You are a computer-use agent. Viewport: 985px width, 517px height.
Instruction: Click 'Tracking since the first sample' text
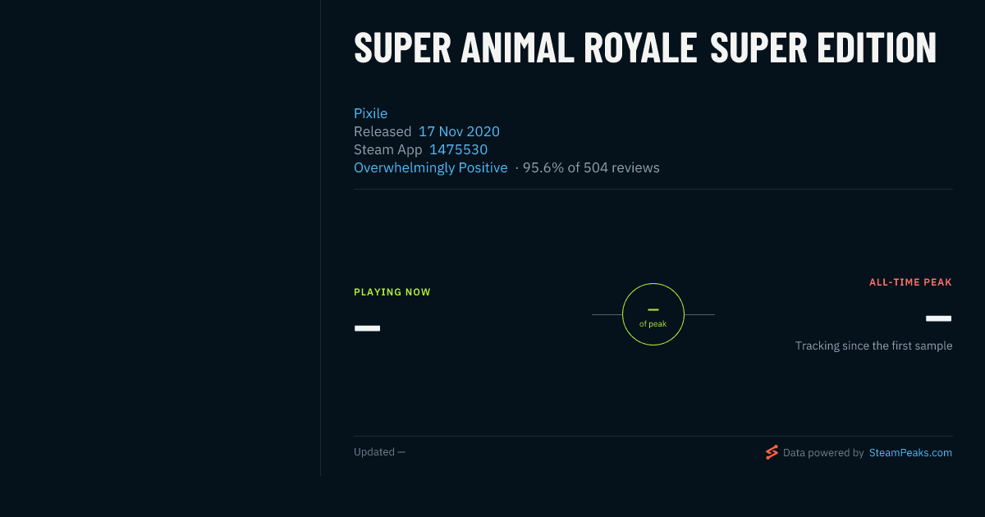pyautogui.click(x=873, y=345)
